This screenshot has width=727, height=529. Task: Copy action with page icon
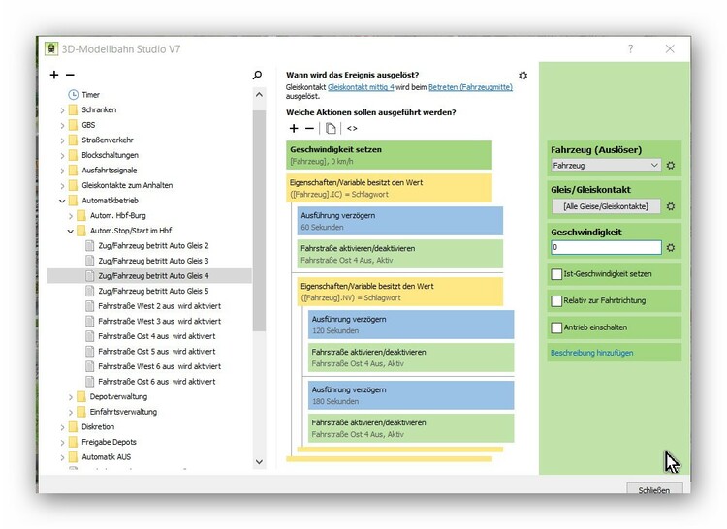point(331,128)
